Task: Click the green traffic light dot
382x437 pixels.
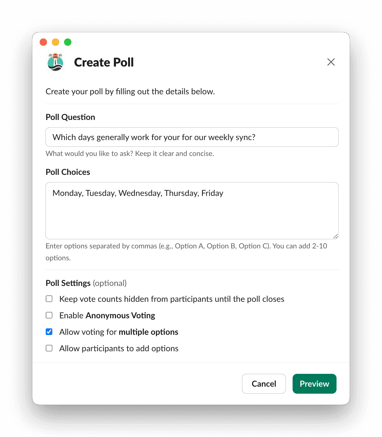Action: (68, 42)
